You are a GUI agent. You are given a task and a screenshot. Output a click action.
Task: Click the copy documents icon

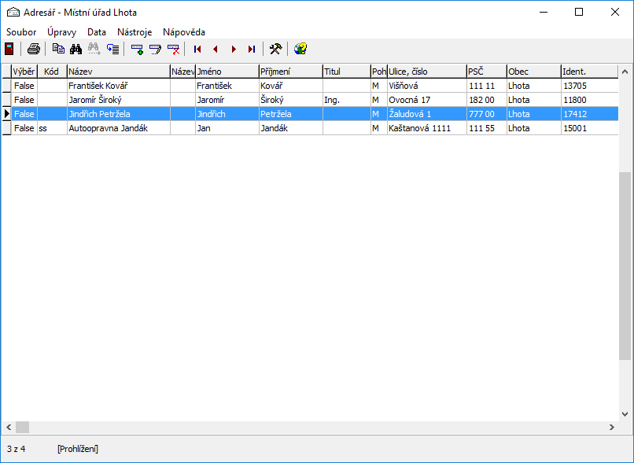coord(59,49)
